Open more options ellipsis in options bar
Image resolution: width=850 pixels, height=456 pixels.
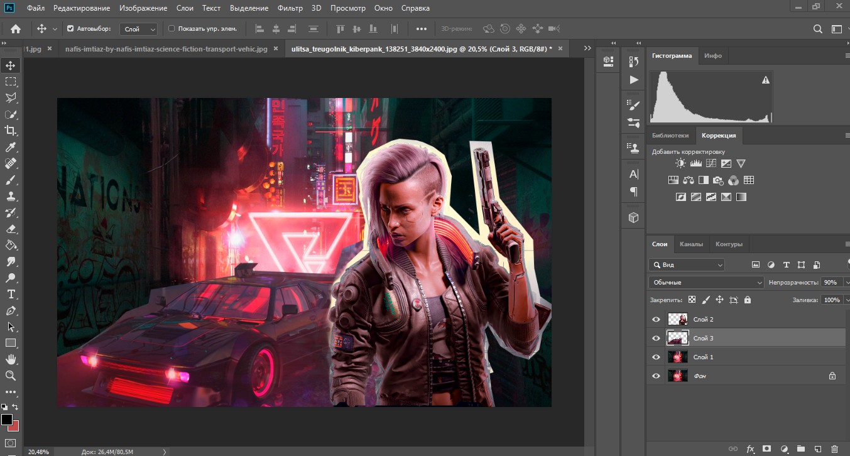(422, 29)
